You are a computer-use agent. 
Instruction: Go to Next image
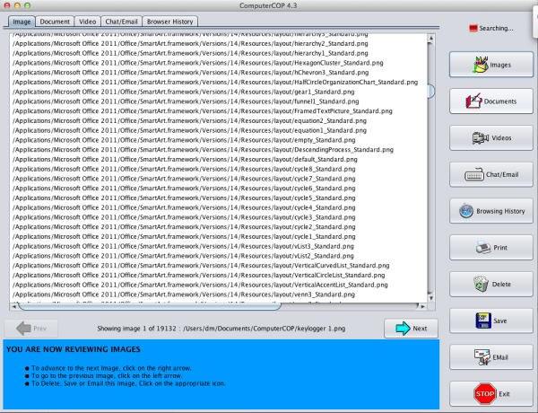click(411, 329)
